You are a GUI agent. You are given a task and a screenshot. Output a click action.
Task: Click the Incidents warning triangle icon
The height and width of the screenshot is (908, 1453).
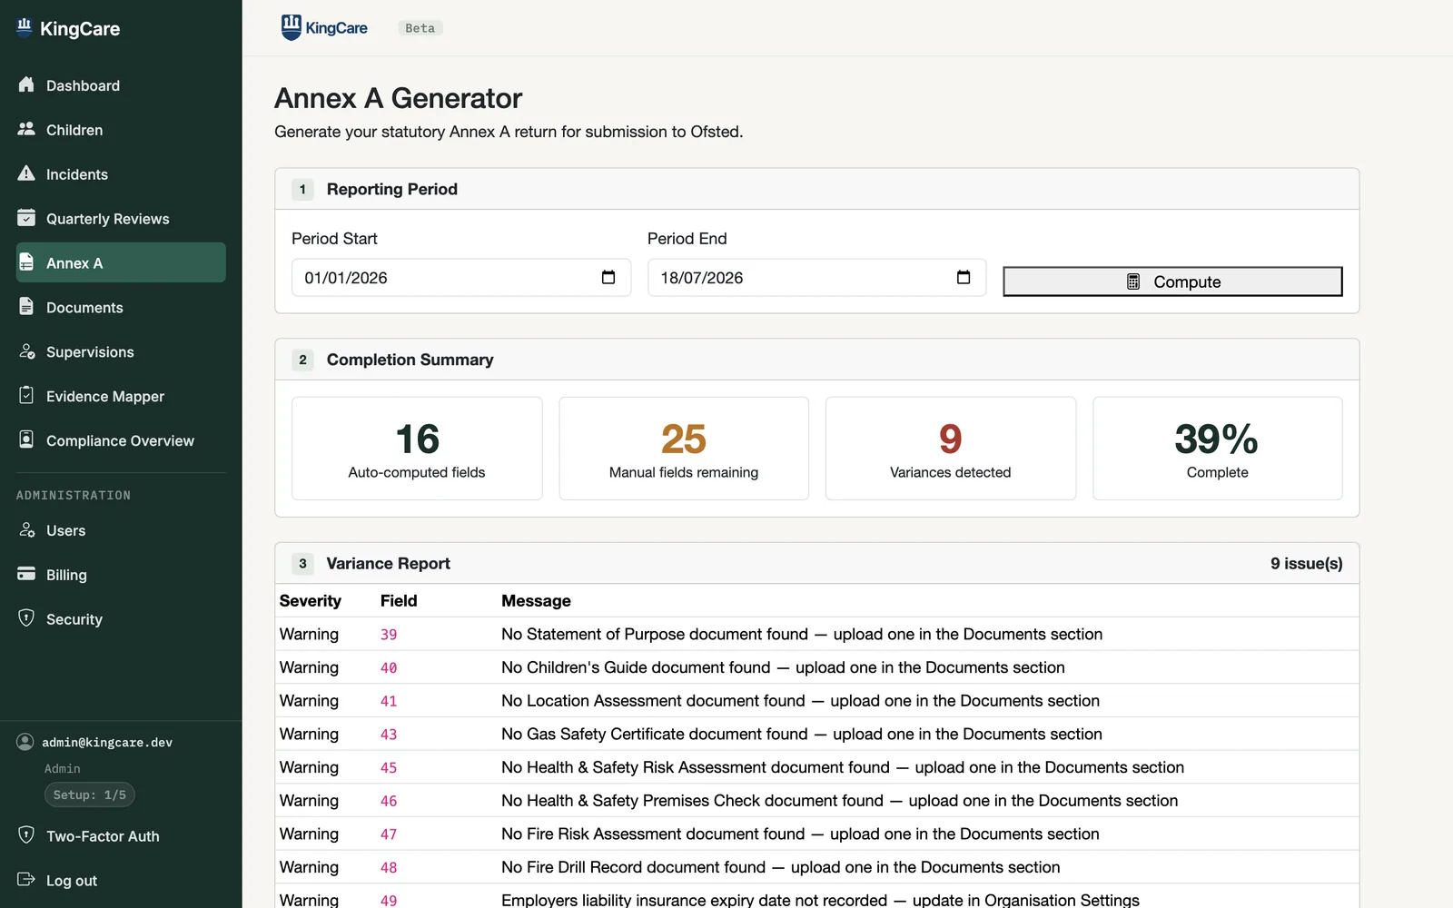(26, 173)
